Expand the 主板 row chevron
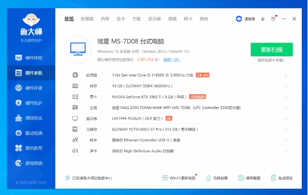Image resolution: width=308 pixels, height=195 pixels. [286, 107]
